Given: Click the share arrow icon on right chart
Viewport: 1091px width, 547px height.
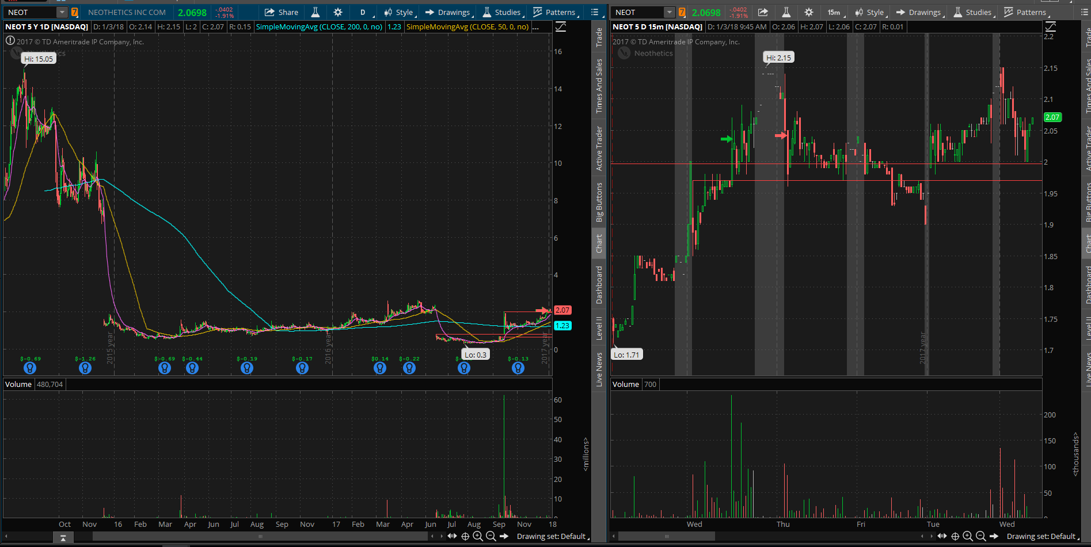Looking at the screenshot, I should (763, 12).
